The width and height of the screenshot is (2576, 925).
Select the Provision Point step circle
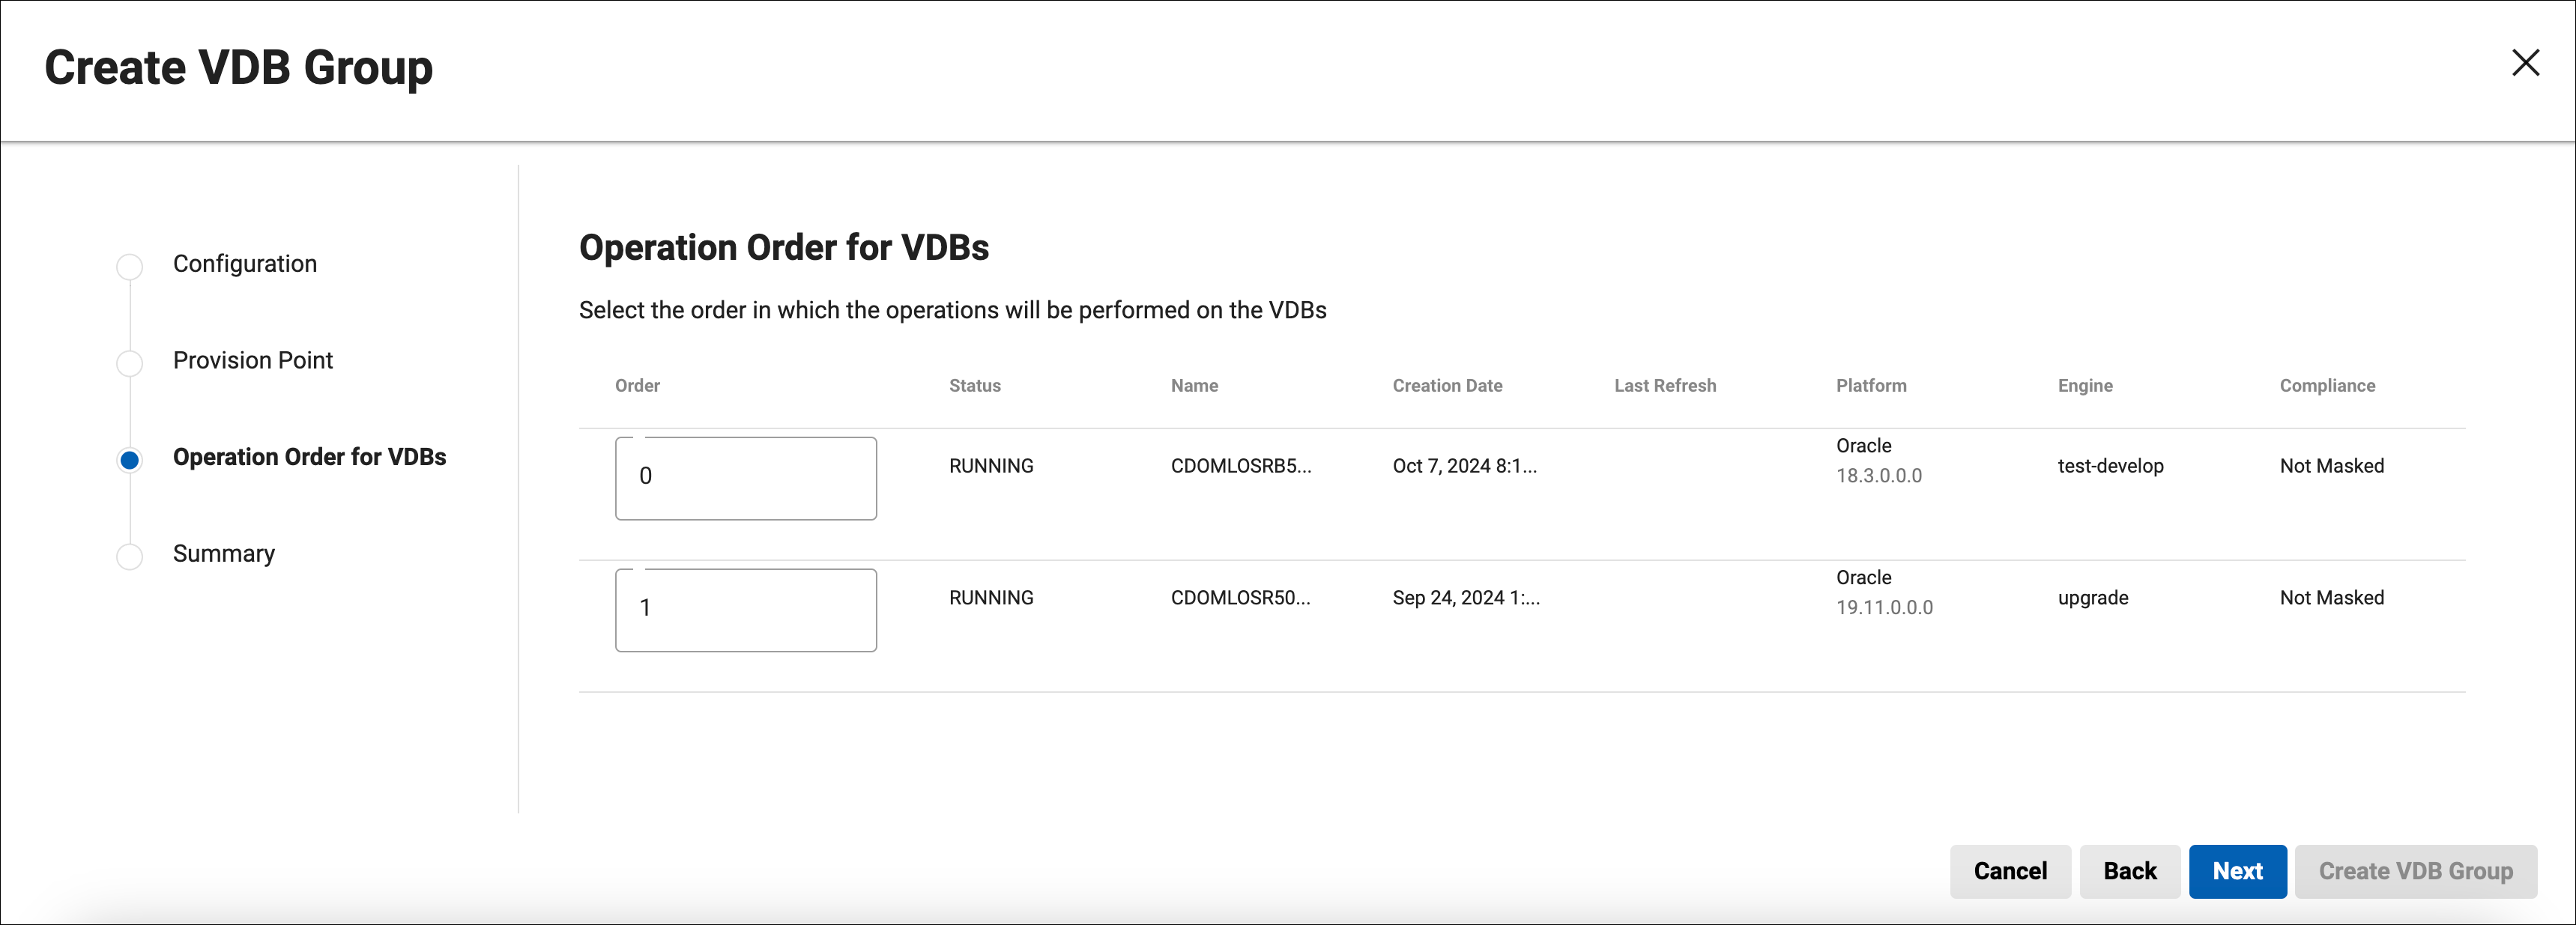[x=130, y=362]
